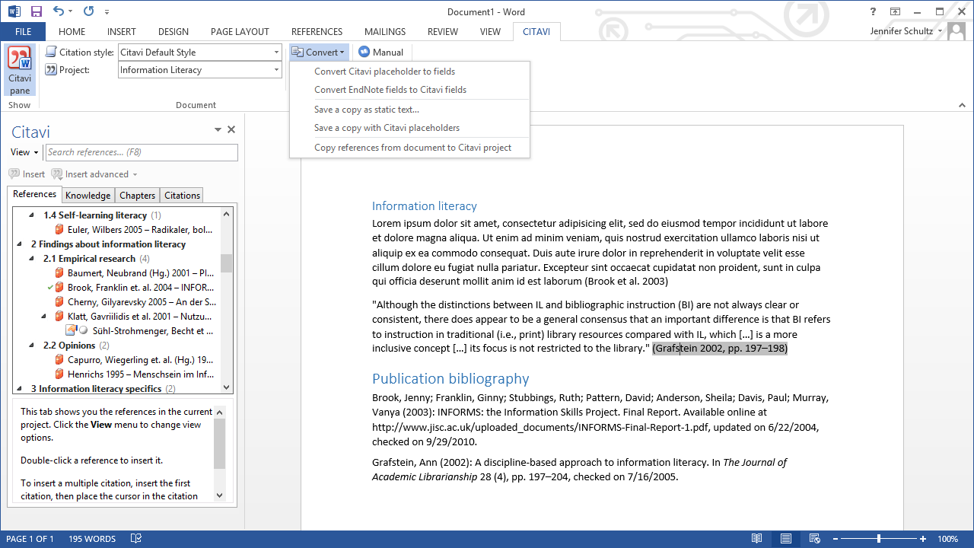This screenshot has height=548, width=974.
Task: Click Ribbon Display Options icon
Action: click(895, 11)
